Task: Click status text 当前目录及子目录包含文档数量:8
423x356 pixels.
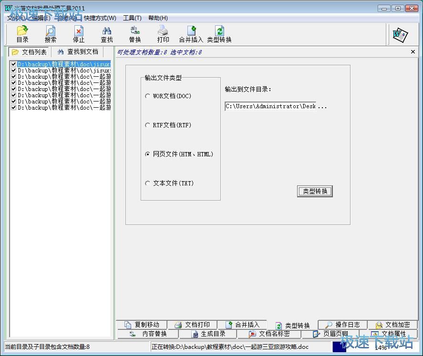Action: (48, 347)
